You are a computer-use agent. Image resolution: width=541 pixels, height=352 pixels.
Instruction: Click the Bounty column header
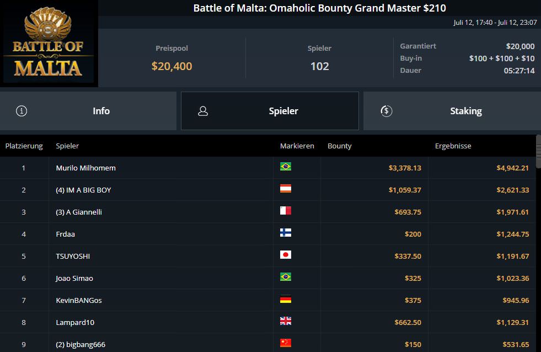pos(340,146)
